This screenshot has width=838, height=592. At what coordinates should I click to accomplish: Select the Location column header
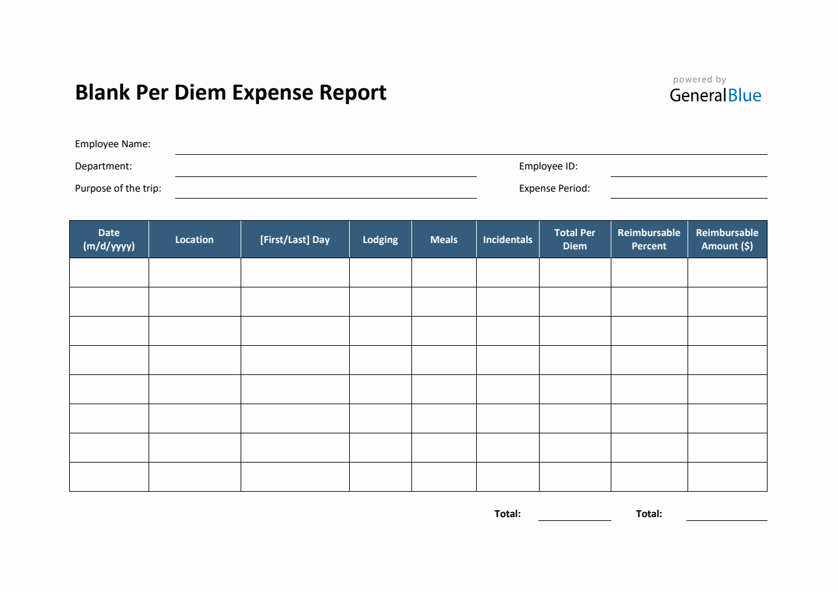194,239
